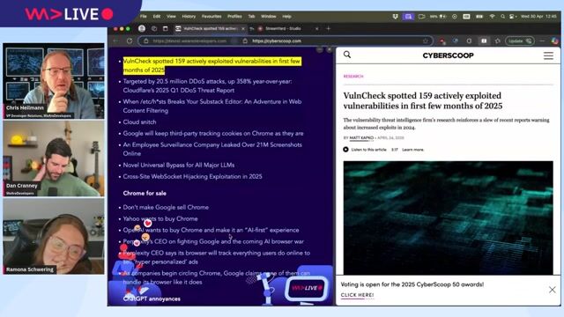Click the CLICK HERE! voting link

[357, 295]
